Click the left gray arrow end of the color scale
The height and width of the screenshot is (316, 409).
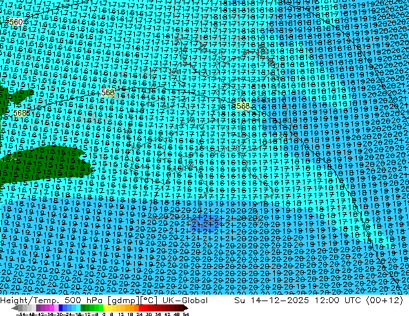[x=14, y=308]
